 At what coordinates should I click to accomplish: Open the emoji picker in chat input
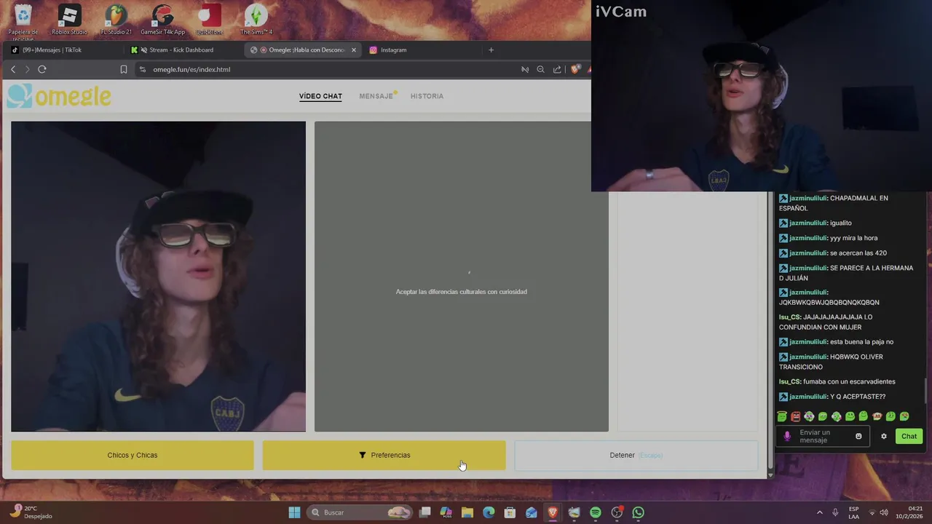858,436
